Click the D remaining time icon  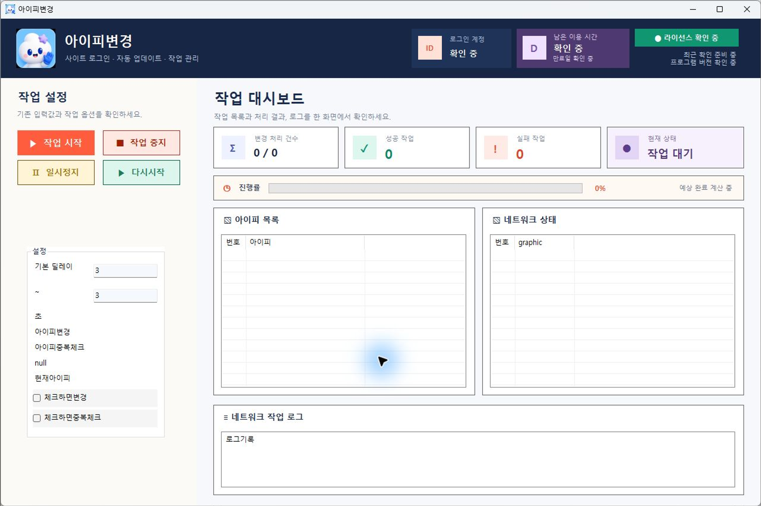click(534, 48)
